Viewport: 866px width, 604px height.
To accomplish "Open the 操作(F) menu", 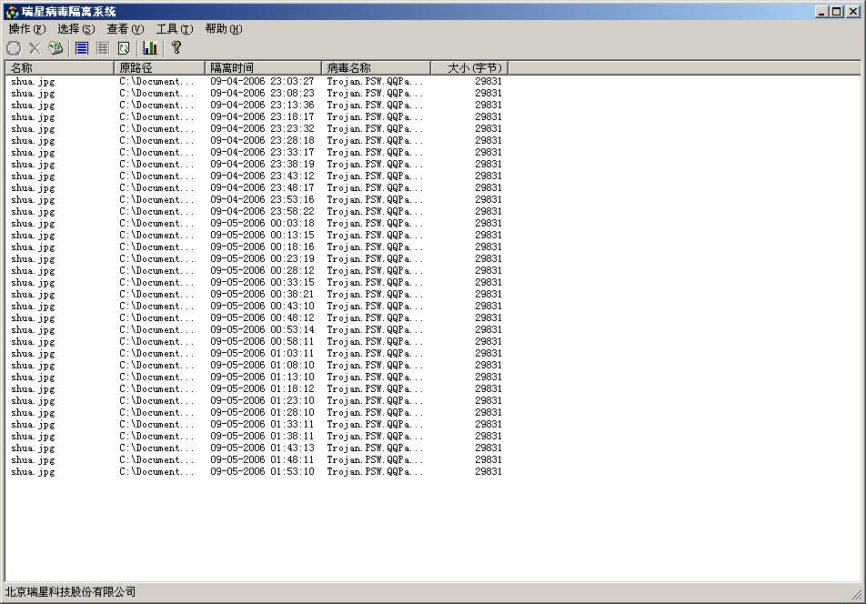I will point(27,29).
